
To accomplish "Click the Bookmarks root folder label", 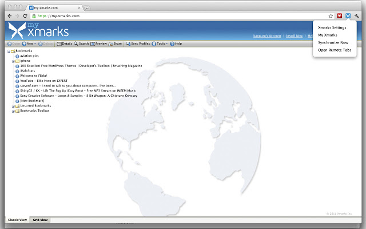I will point(24,51).
